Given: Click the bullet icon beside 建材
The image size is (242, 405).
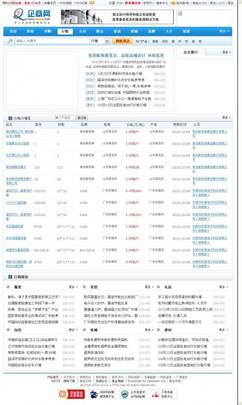Looking at the screenshot, I should 159,330.
